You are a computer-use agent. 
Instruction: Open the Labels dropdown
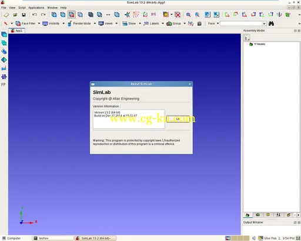pos(163,24)
